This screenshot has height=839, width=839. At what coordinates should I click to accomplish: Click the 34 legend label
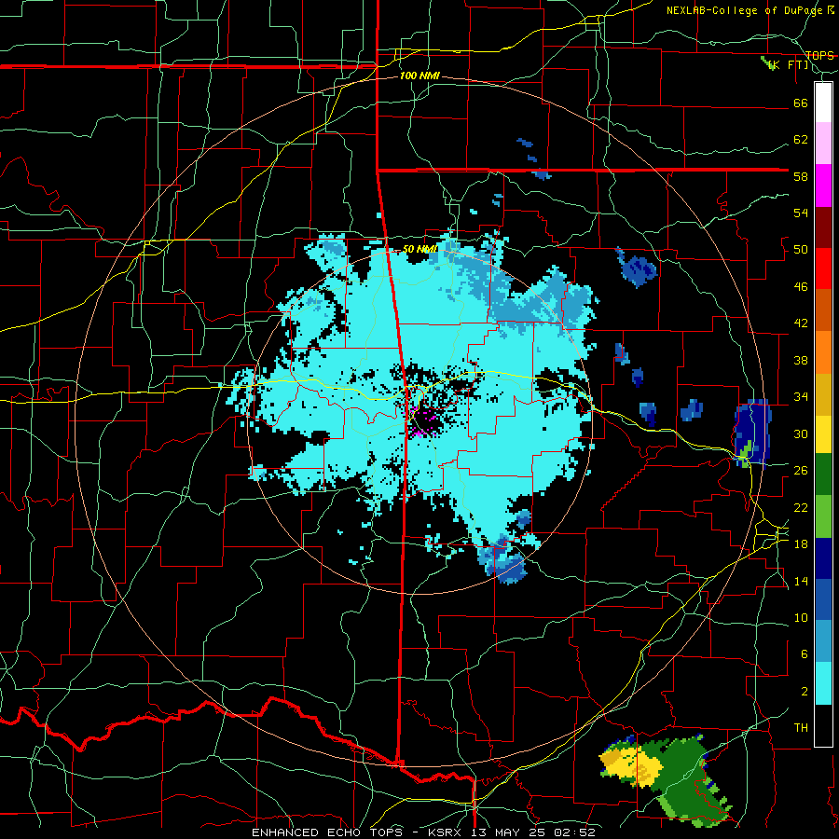[x=801, y=397]
